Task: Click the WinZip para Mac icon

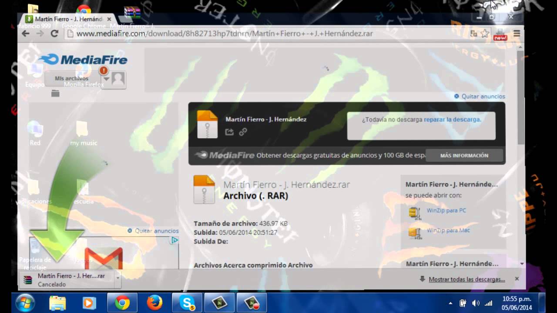Action: tap(415, 233)
